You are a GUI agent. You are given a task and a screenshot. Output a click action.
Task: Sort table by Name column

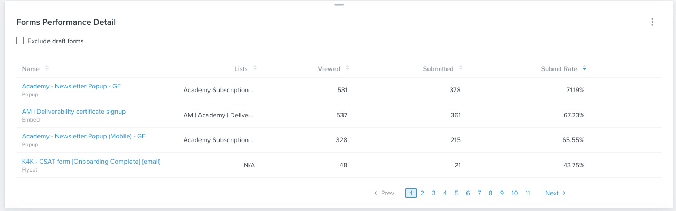(46, 68)
